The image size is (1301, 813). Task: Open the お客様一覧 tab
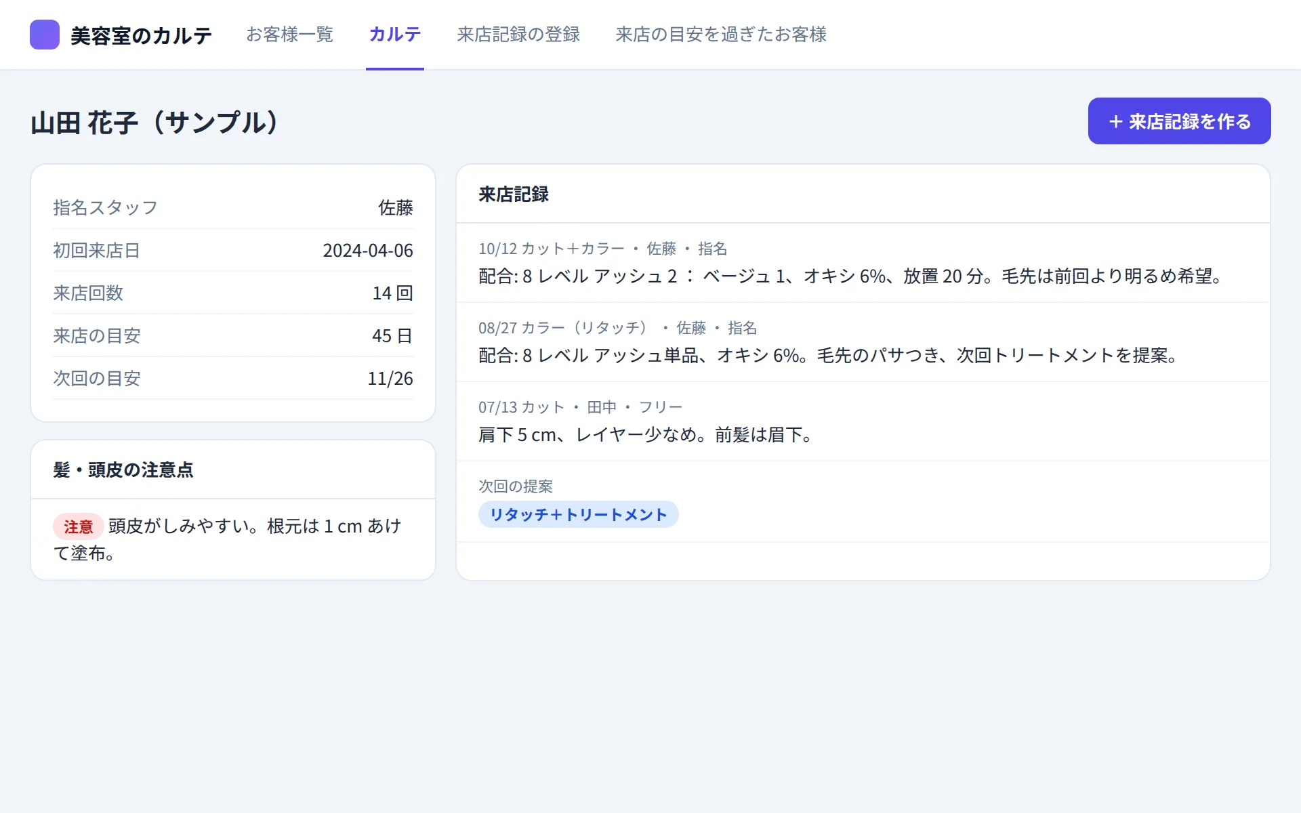(x=289, y=35)
